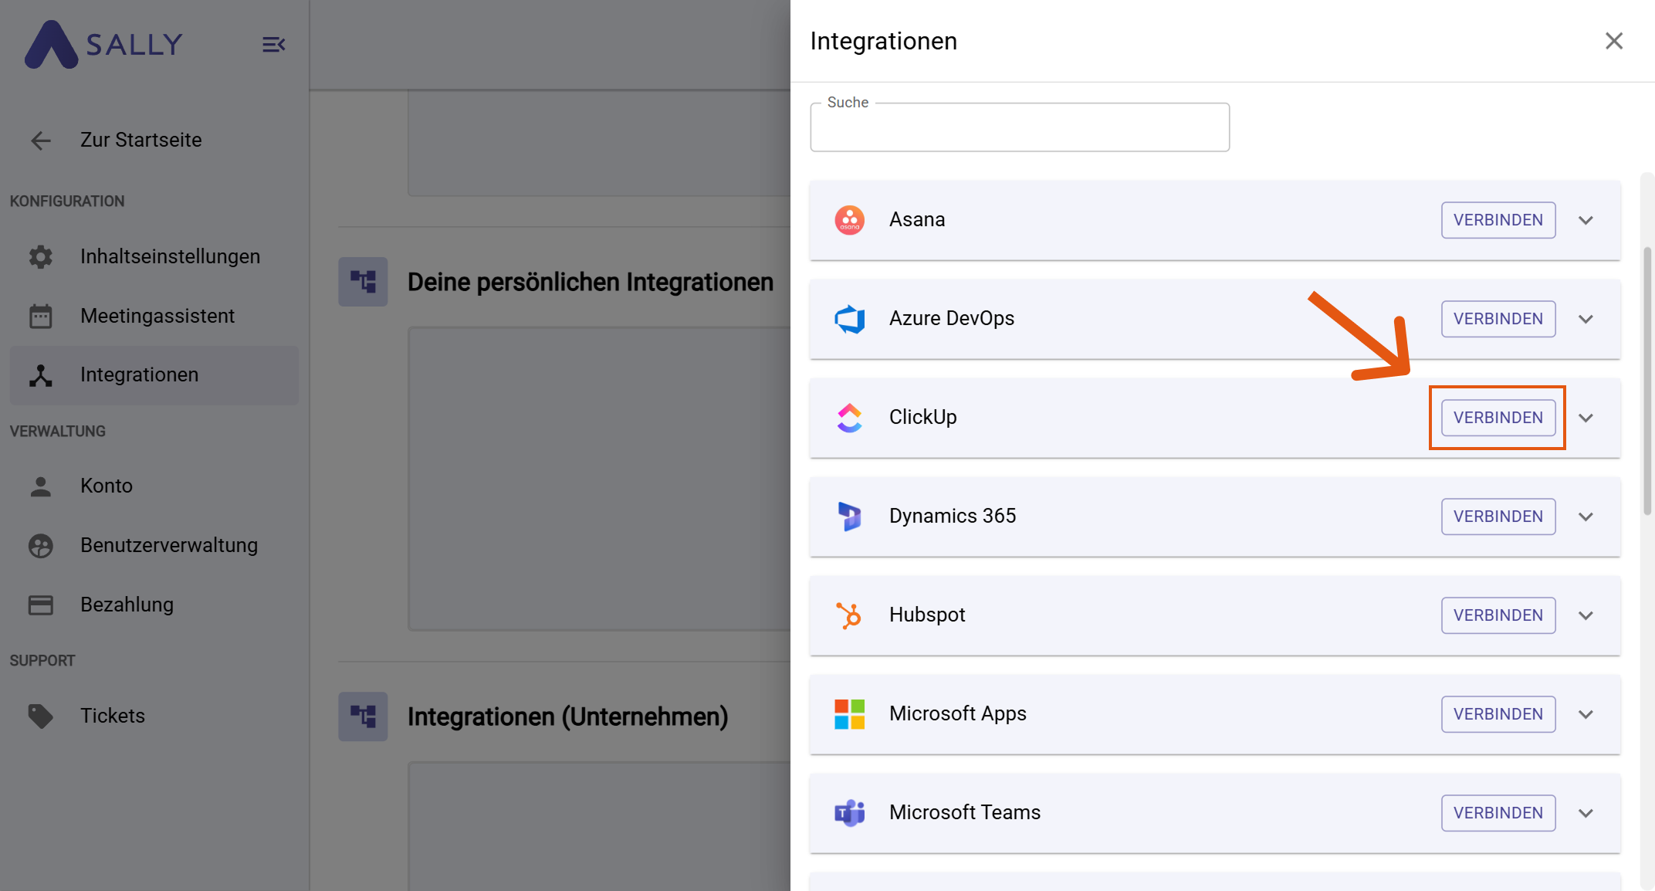Open Inhaltseinstellungen in the sidebar
Screen dimensions: 1655x891
(x=154, y=256)
